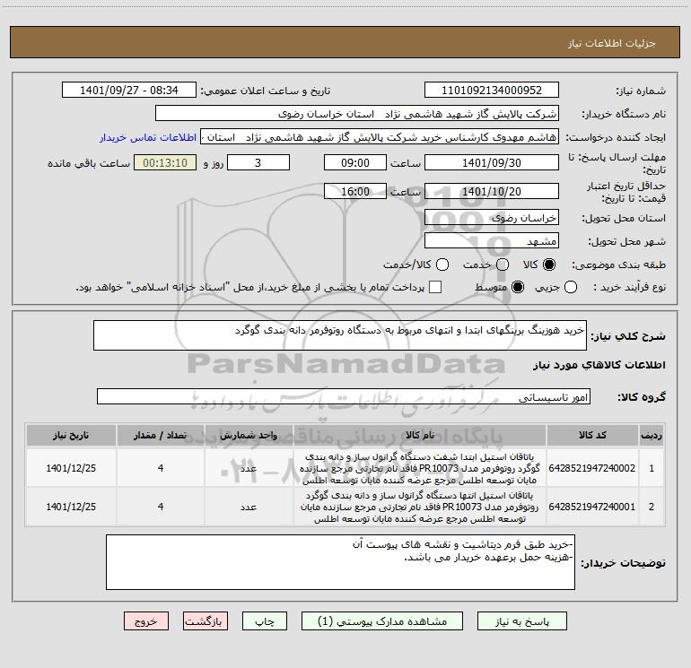Click row 2 item name description
691x668 pixels.
pos(420,507)
